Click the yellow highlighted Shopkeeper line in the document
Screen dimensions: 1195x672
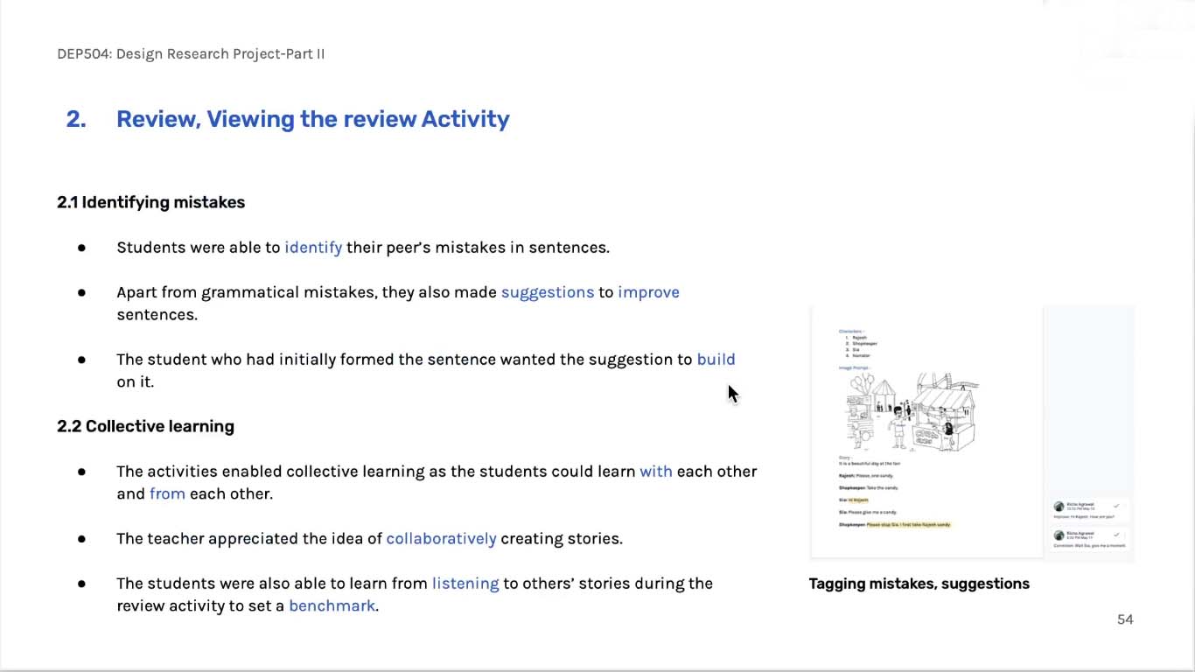point(907,525)
